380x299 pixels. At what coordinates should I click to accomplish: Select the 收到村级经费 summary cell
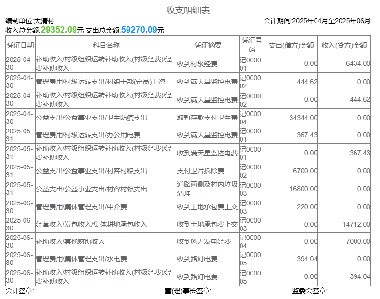click(x=198, y=64)
